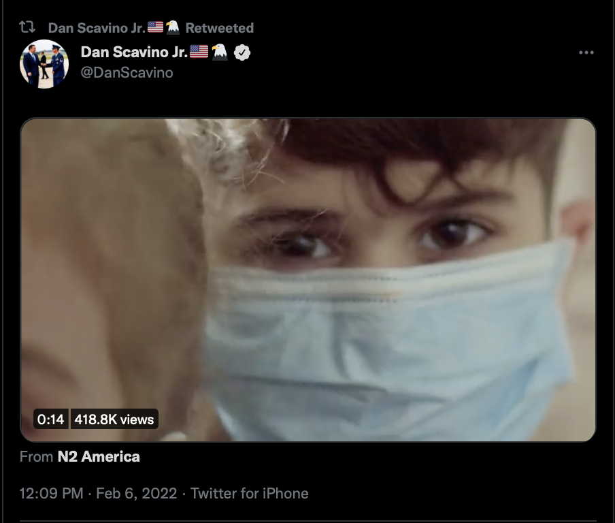Image resolution: width=615 pixels, height=523 pixels.
Task: Open Dan Scavino's profile avatar picture
Action: click(x=44, y=63)
